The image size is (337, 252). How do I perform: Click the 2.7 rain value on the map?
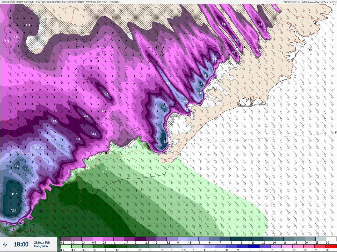tap(29, 230)
